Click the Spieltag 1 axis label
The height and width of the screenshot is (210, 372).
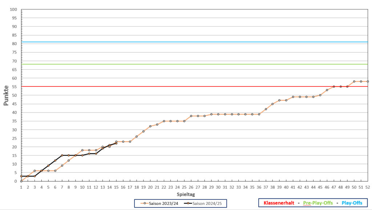coord(21,187)
